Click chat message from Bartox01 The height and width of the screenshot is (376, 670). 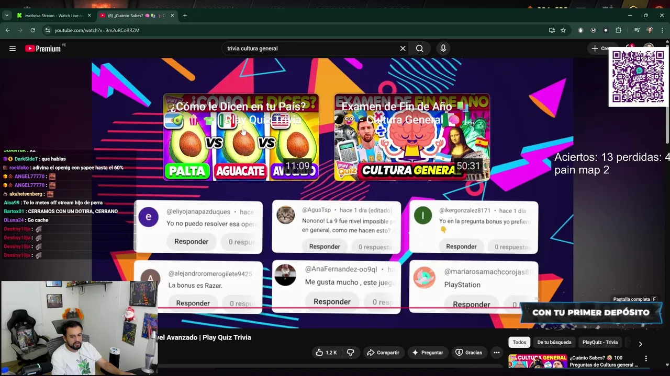[61, 211]
